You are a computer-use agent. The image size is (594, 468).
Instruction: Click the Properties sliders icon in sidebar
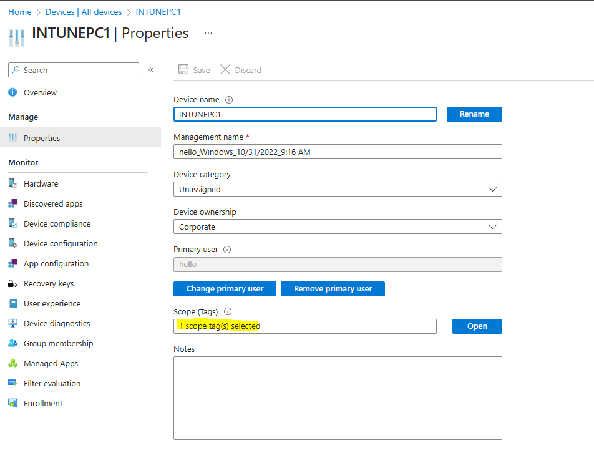coord(13,137)
